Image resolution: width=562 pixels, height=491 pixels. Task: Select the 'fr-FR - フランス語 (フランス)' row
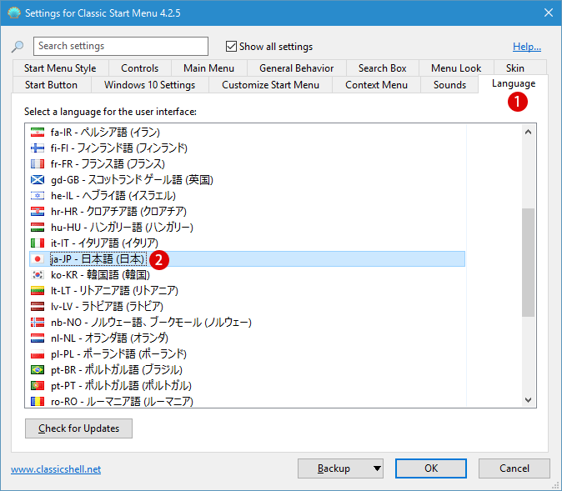[247, 163]
